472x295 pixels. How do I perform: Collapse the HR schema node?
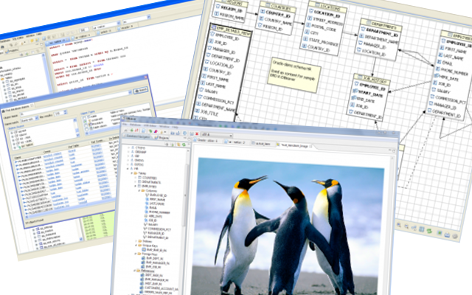(x=128, y=169)
